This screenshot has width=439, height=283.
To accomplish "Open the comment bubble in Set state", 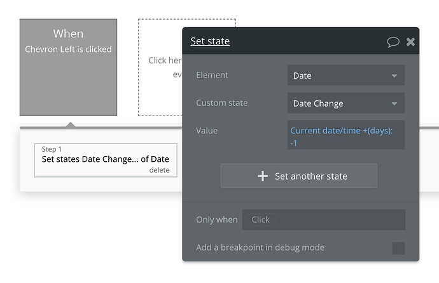I will pos(393,42).
